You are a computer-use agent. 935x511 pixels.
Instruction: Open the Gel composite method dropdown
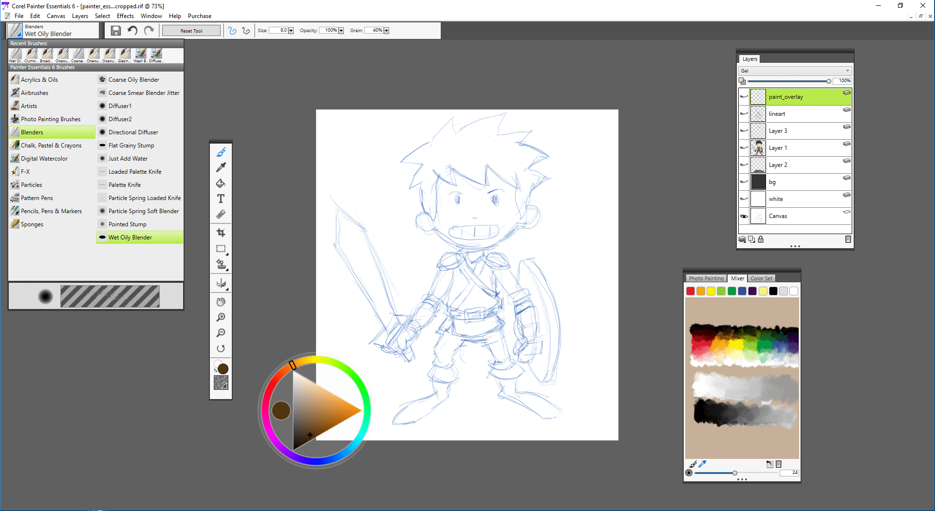coord(795,71)
